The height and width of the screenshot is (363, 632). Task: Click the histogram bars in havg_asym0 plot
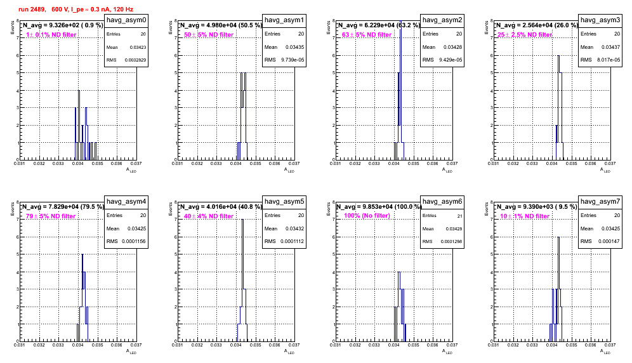[x=86, y=125]
